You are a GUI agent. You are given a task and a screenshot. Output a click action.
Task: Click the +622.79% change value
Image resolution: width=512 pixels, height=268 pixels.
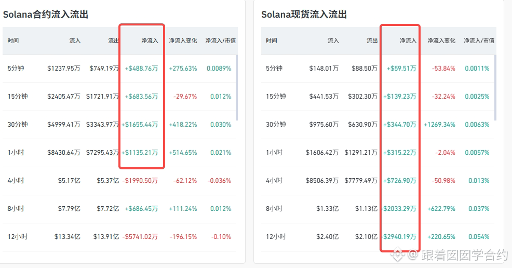pyautogui.click(x=441, y=209)
